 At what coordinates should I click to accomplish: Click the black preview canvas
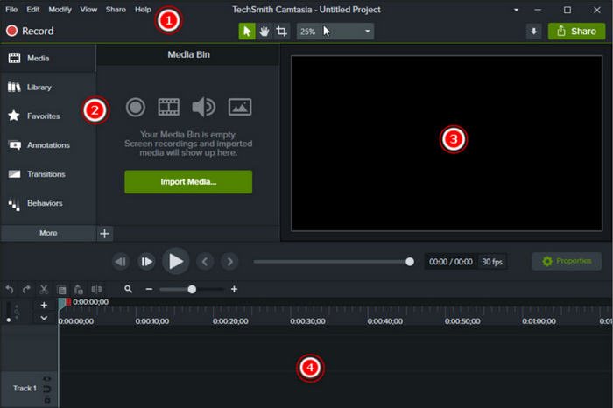[x=447, y=143]
